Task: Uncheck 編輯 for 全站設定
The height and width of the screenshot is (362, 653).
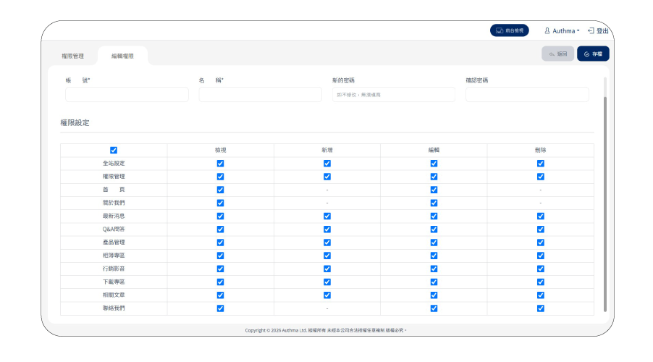Action: 434,164
